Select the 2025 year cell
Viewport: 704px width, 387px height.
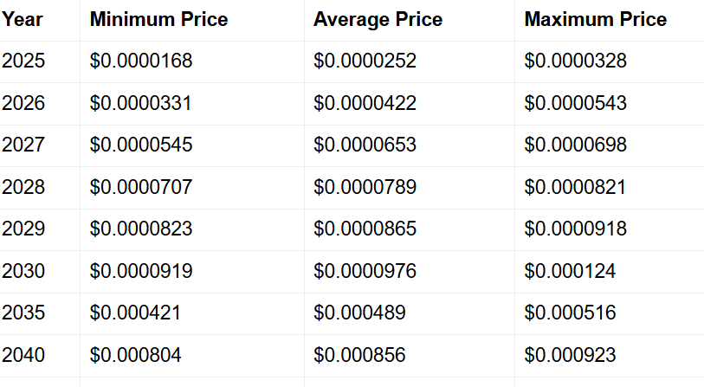pos(23,61)
